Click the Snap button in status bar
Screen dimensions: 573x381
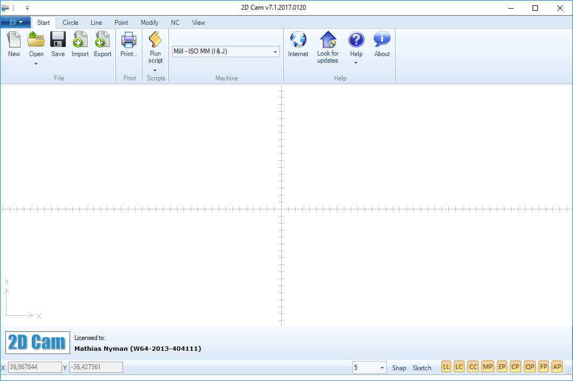[x=399, y=368]
